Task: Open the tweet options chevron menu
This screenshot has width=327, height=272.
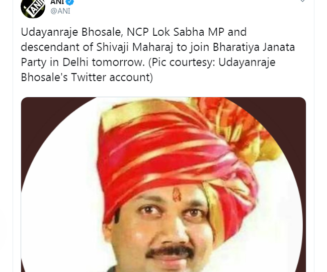Action: 302,1
